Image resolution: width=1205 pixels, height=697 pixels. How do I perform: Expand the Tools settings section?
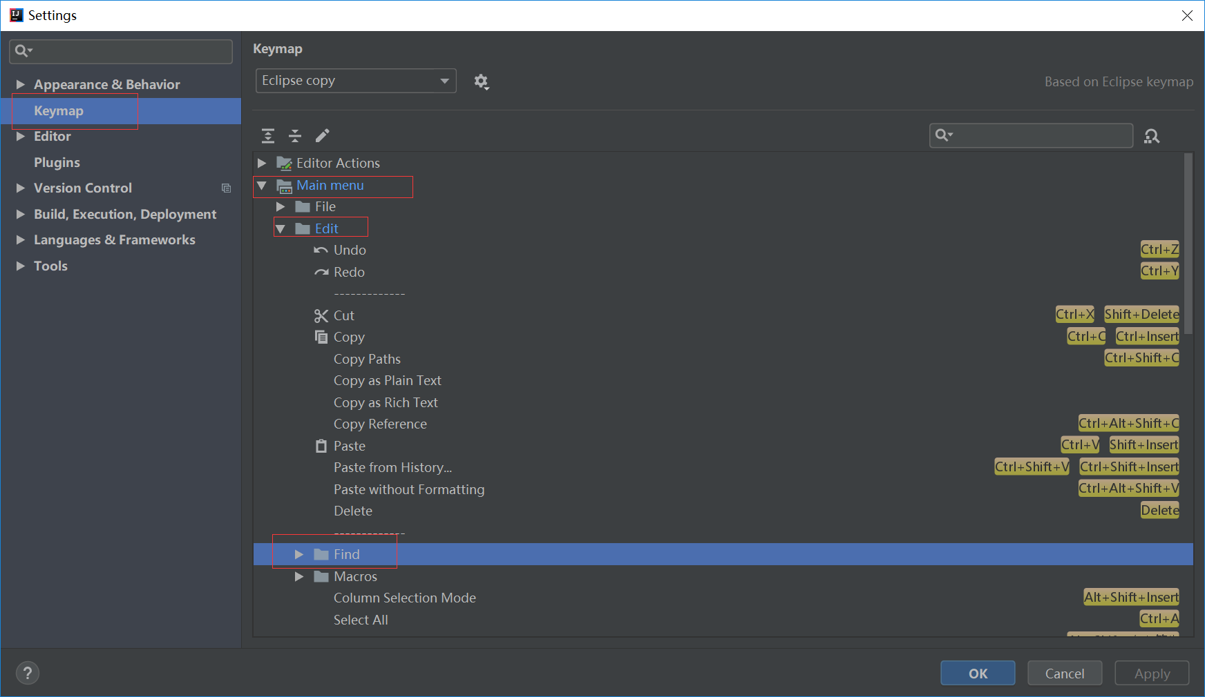[x=21, y=266]
